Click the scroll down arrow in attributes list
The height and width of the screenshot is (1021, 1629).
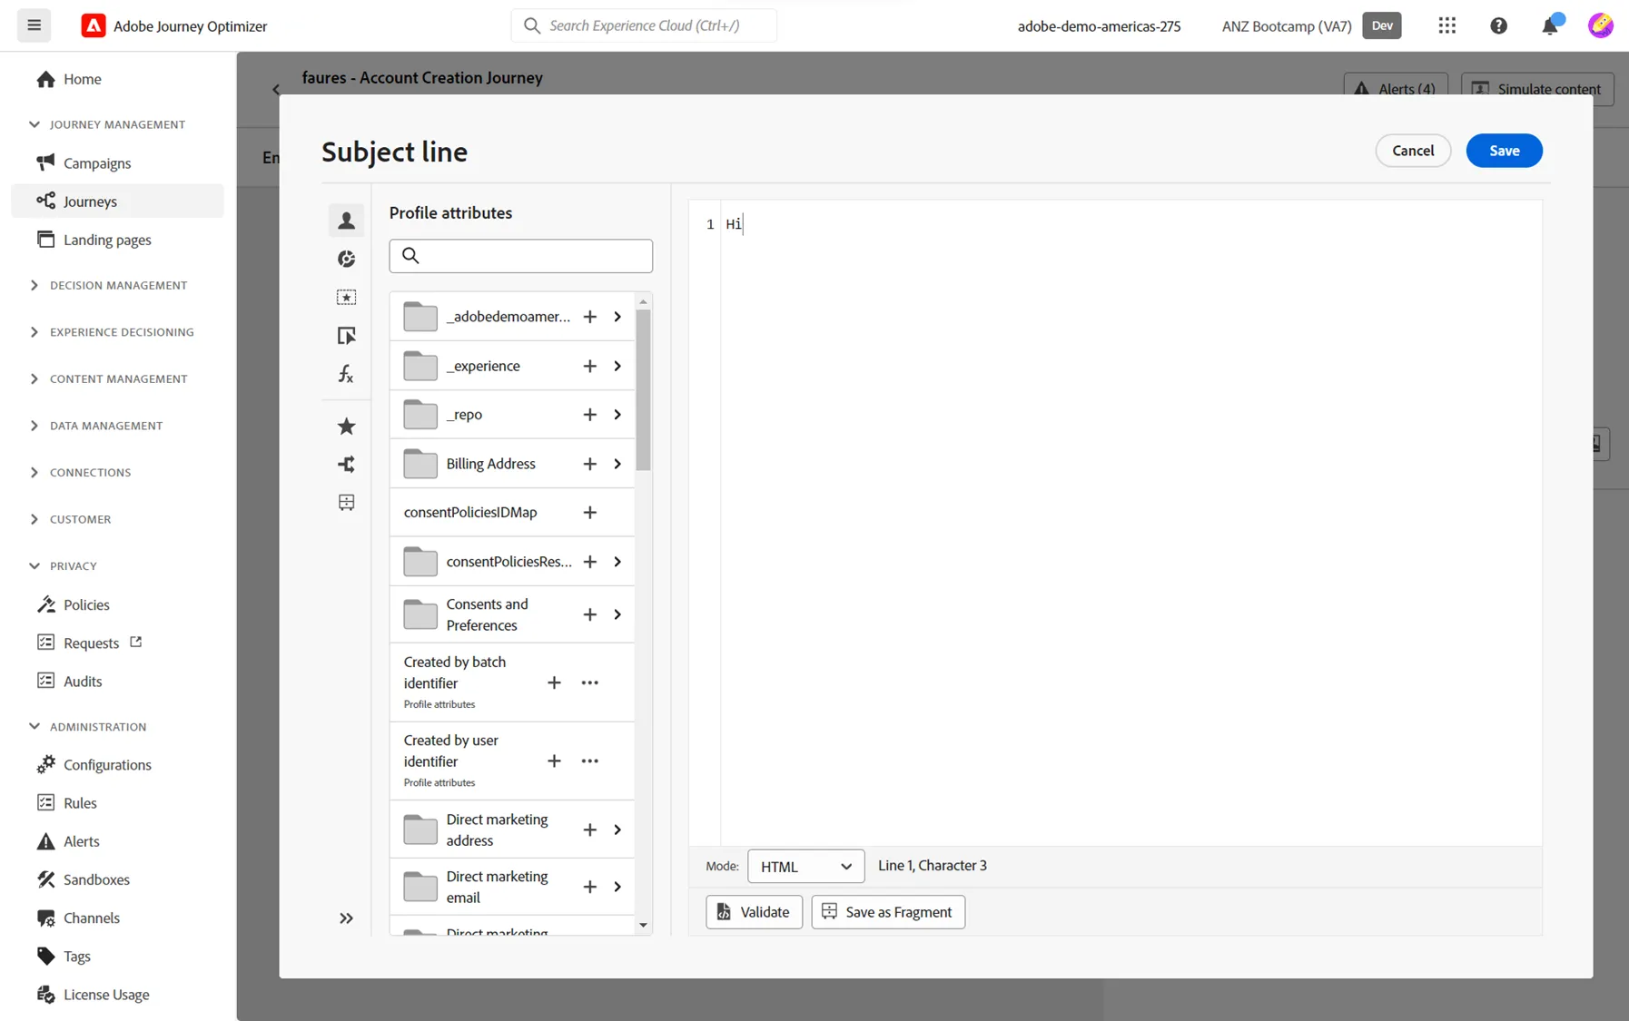coord(643,926)
